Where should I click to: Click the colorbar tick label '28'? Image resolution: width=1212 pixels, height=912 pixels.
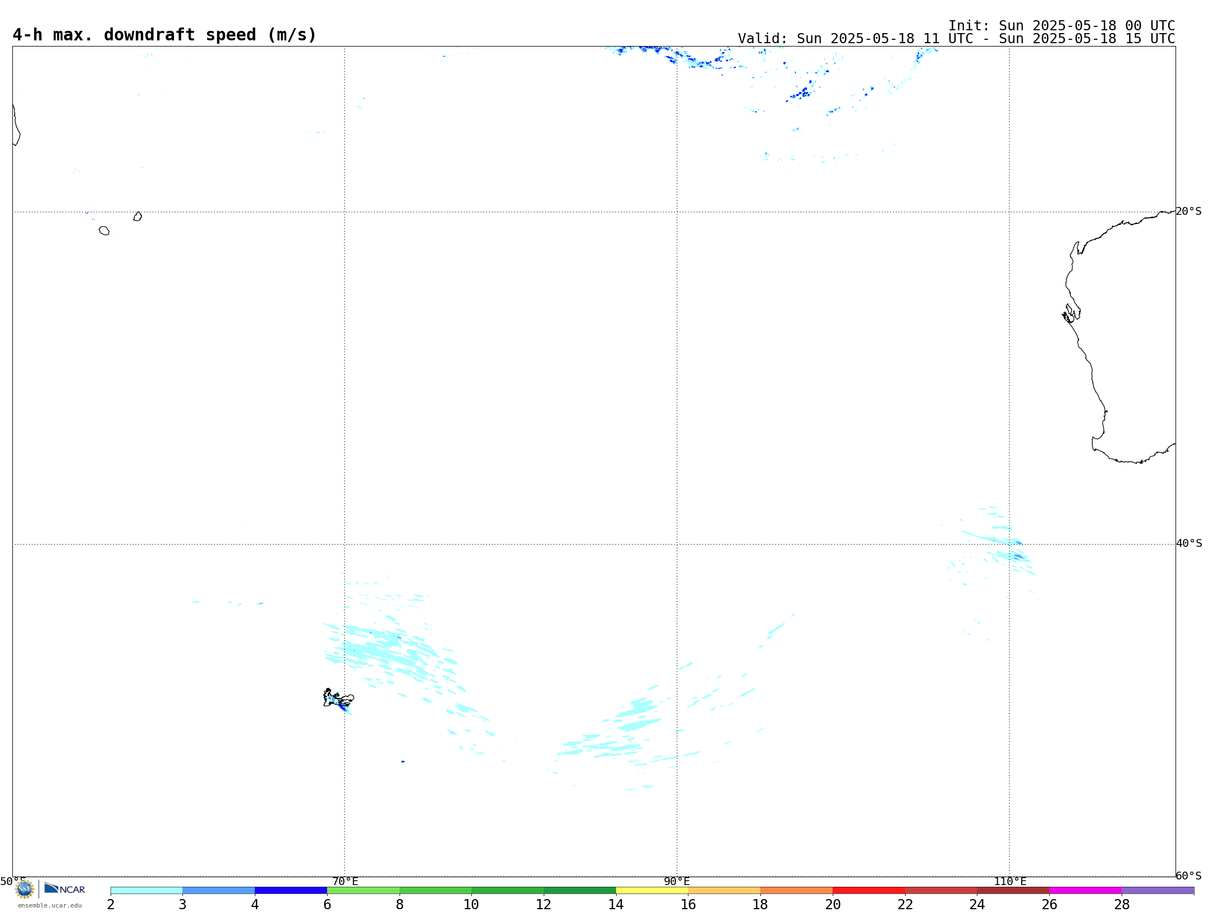click(1122, 904)
